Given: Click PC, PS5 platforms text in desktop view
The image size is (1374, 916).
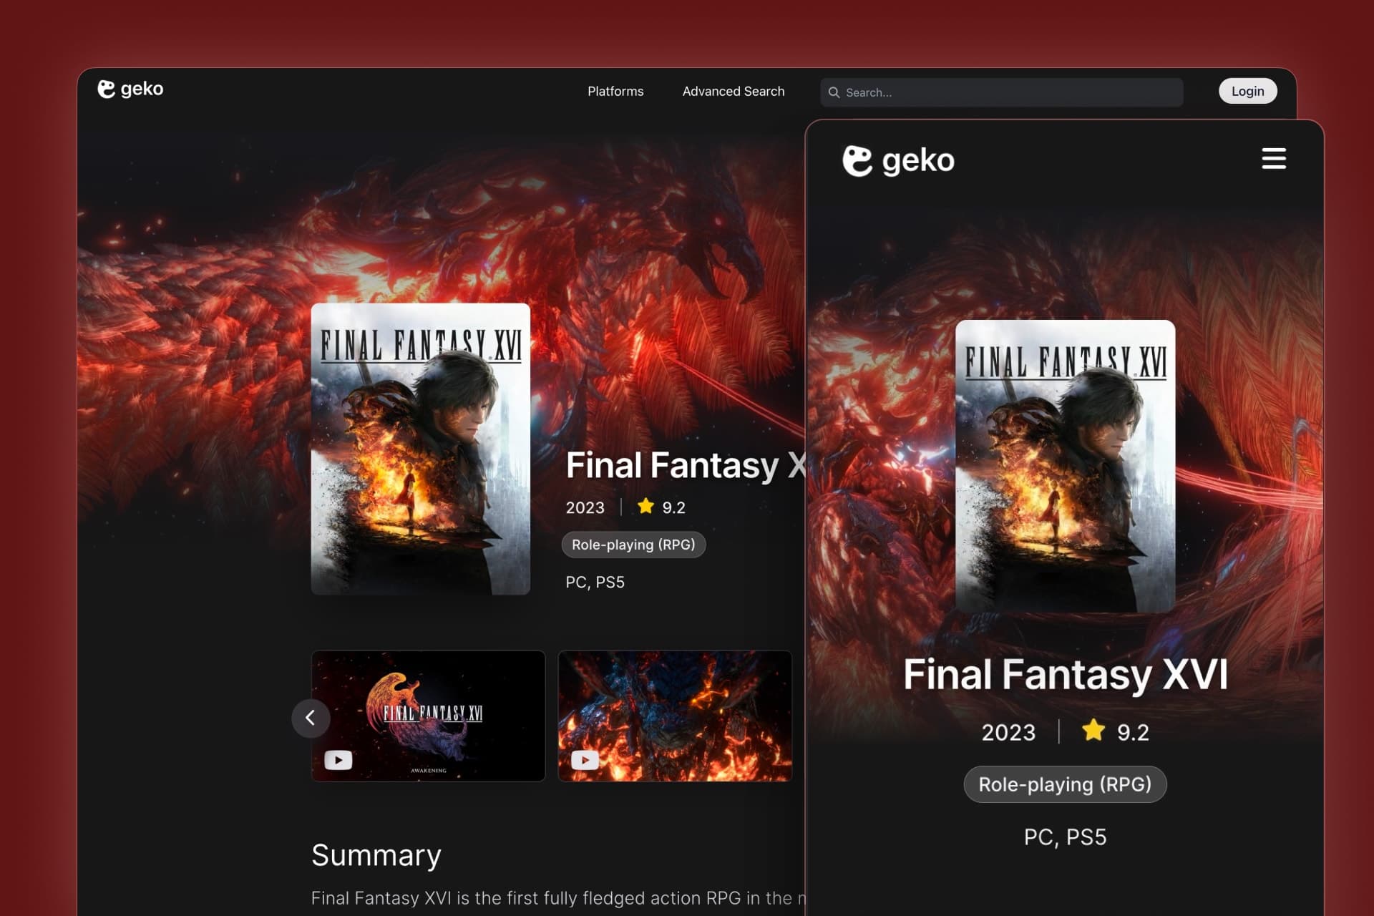Looking at the screenshot, I should click(x=595, y=583).
